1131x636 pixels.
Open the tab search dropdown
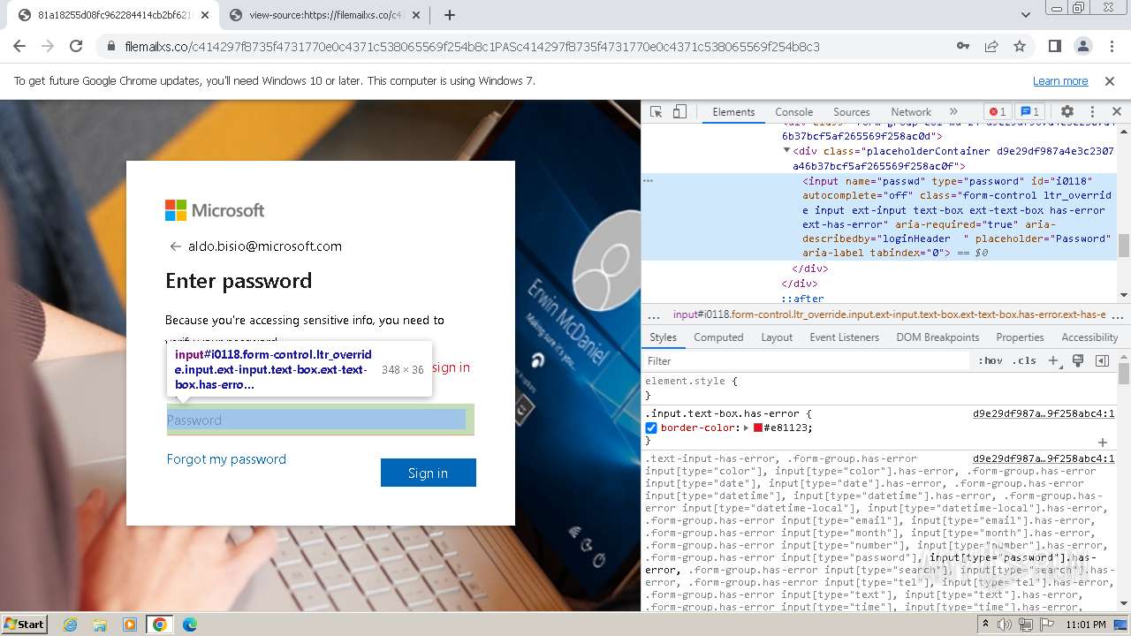[1026, 15]
